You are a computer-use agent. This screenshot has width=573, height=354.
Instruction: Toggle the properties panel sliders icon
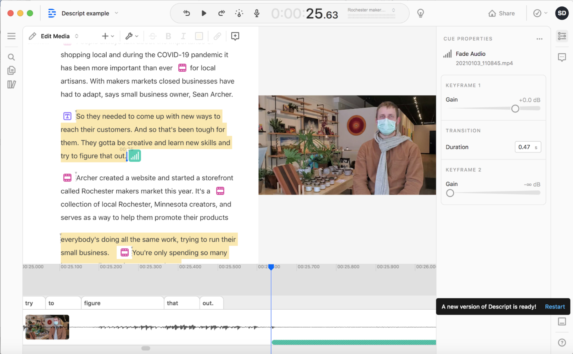[562, 36]
